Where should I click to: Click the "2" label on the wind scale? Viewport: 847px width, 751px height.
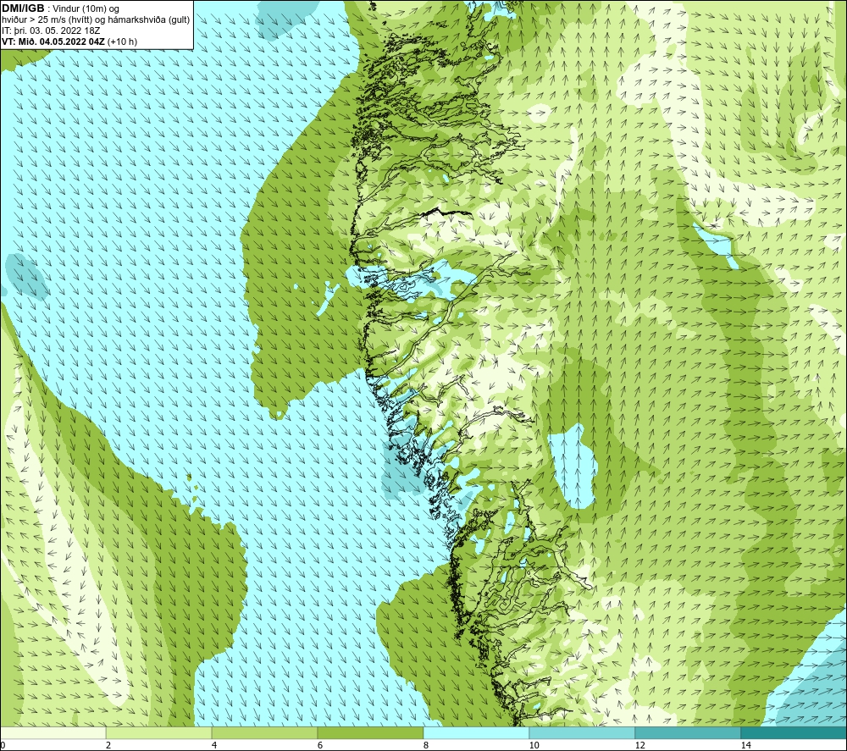[108, 745]
